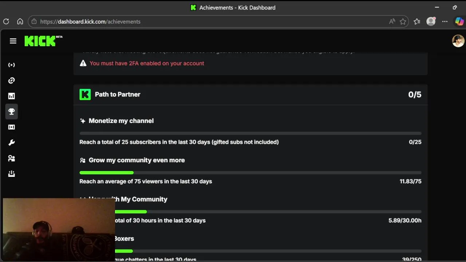Open the hamburger menu beside Kick logo
The width and height of the screenshot is (466, 262).
point(13,41)
